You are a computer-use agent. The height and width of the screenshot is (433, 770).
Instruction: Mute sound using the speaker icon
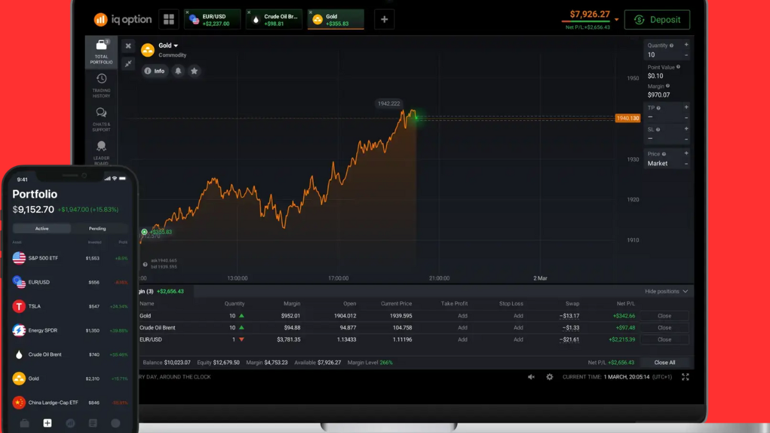point(531,377)
